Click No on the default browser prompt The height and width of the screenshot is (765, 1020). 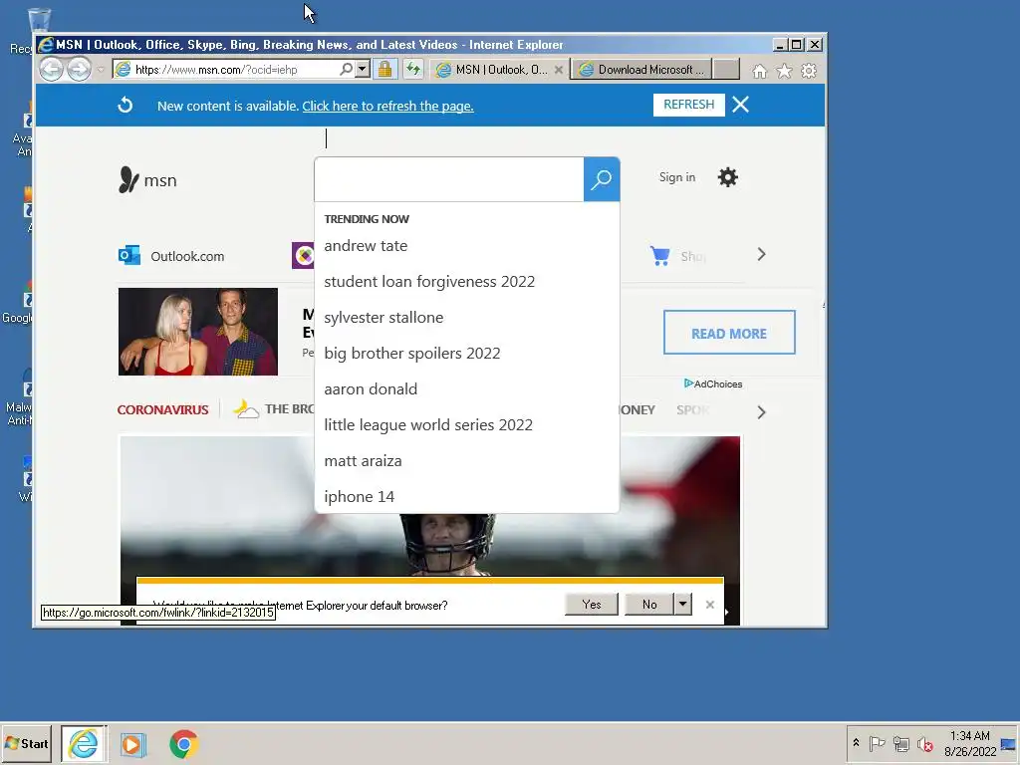(649, 605)
